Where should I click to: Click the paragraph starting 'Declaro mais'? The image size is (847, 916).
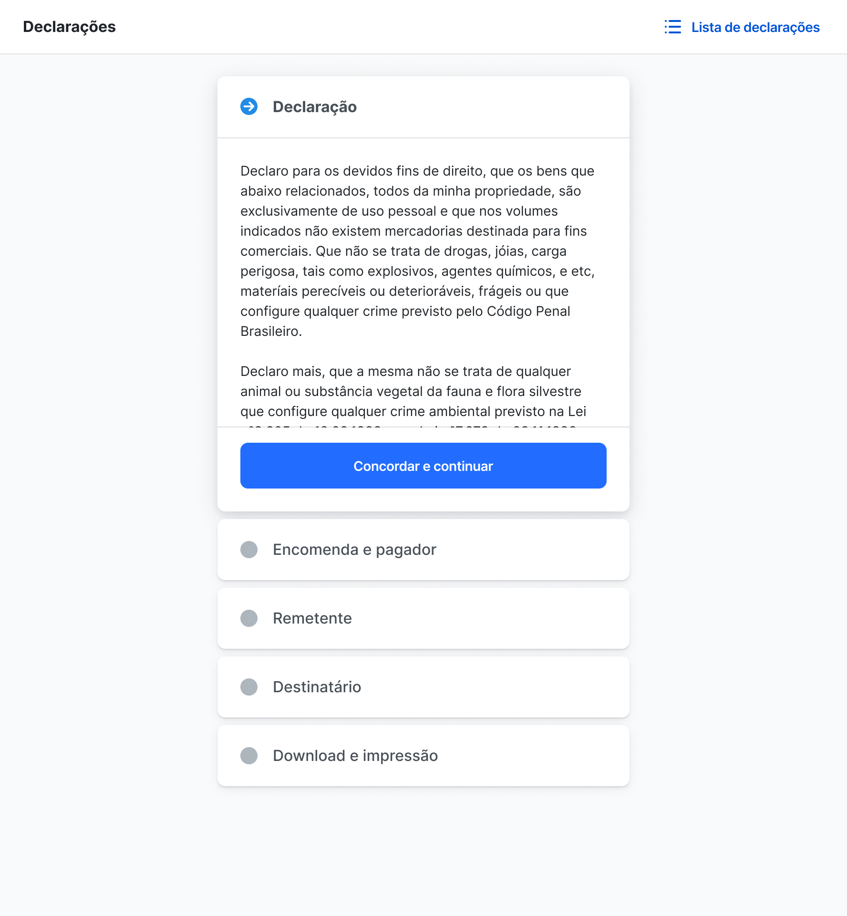(413, 391)
